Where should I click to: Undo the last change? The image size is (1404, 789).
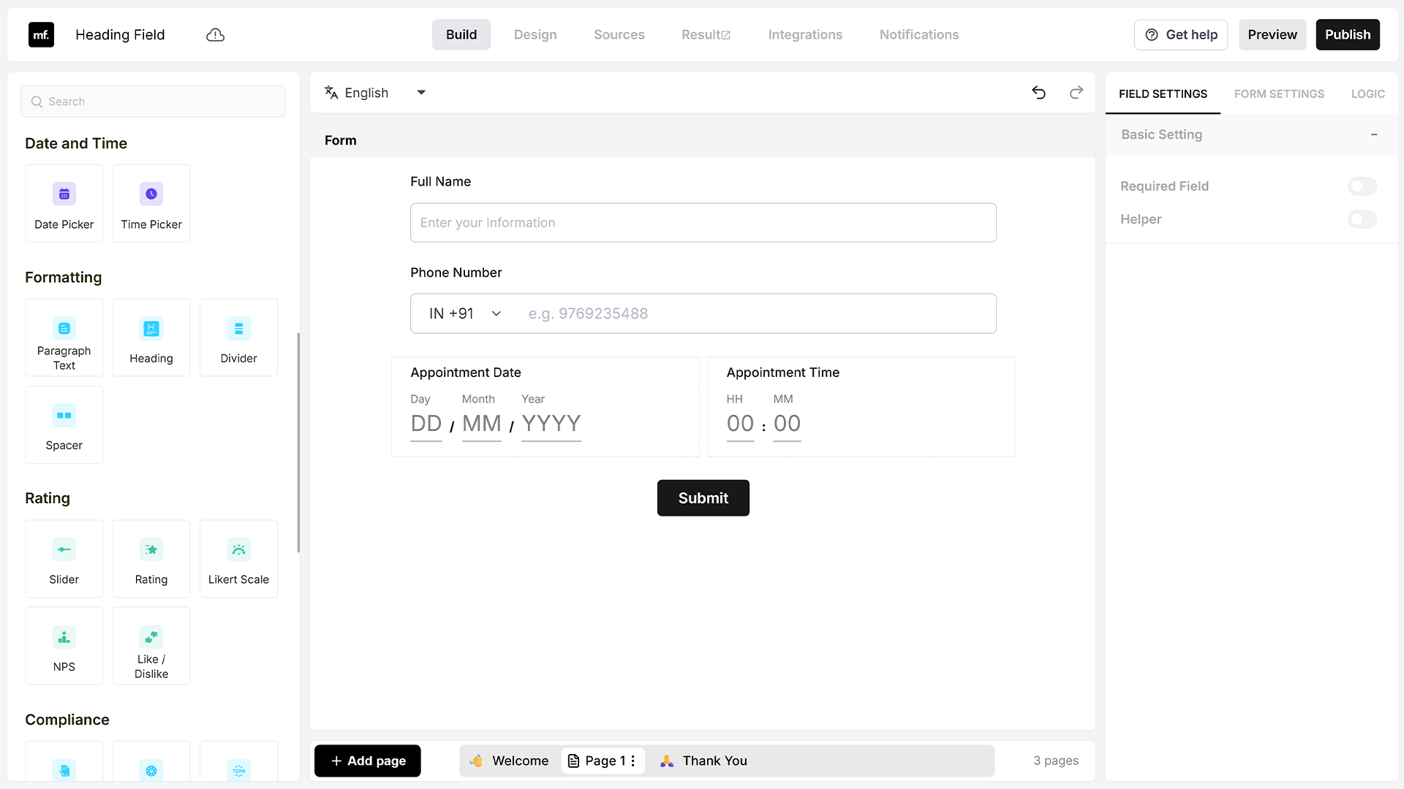coord(1038,93)
